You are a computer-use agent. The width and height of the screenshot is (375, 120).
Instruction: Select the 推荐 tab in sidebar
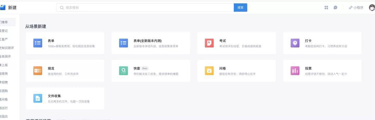(x=5, y=22)
